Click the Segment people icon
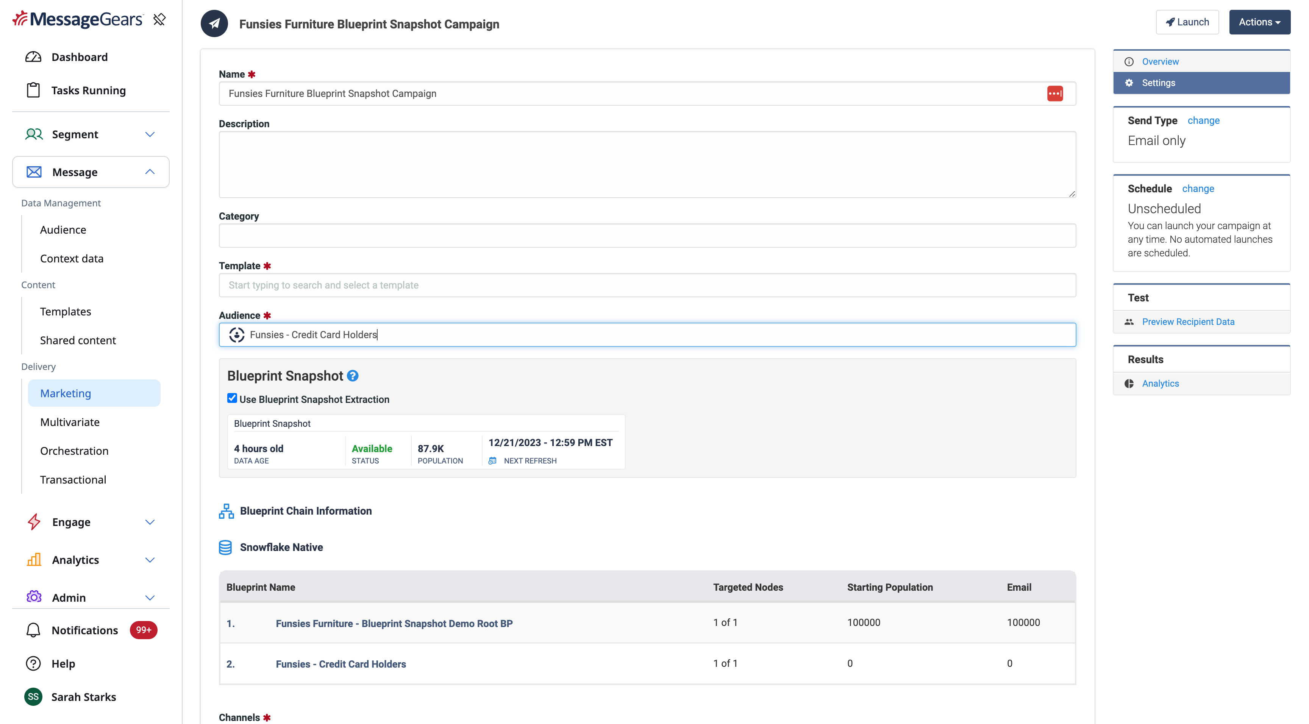This screenshot has height=724, width=1309. coord(34,134)
